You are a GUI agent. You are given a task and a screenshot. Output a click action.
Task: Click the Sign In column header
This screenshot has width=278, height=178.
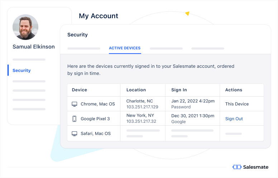tap(179, 90)
